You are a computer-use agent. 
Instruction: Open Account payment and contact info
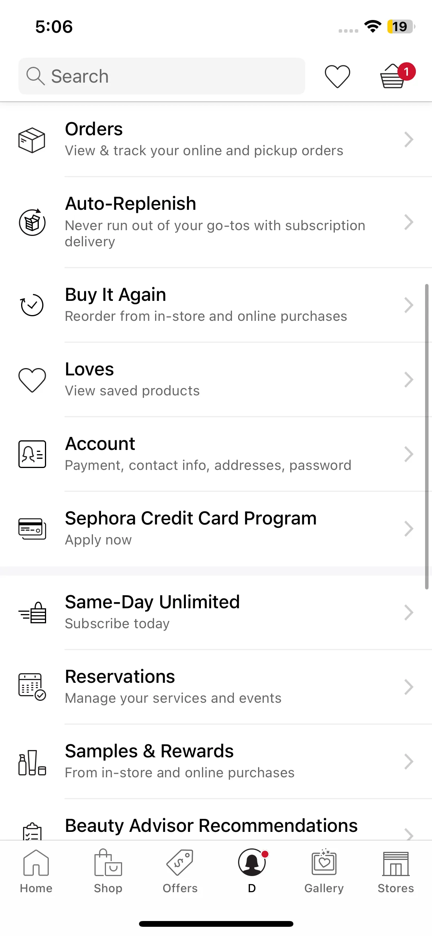pos(216,454)
